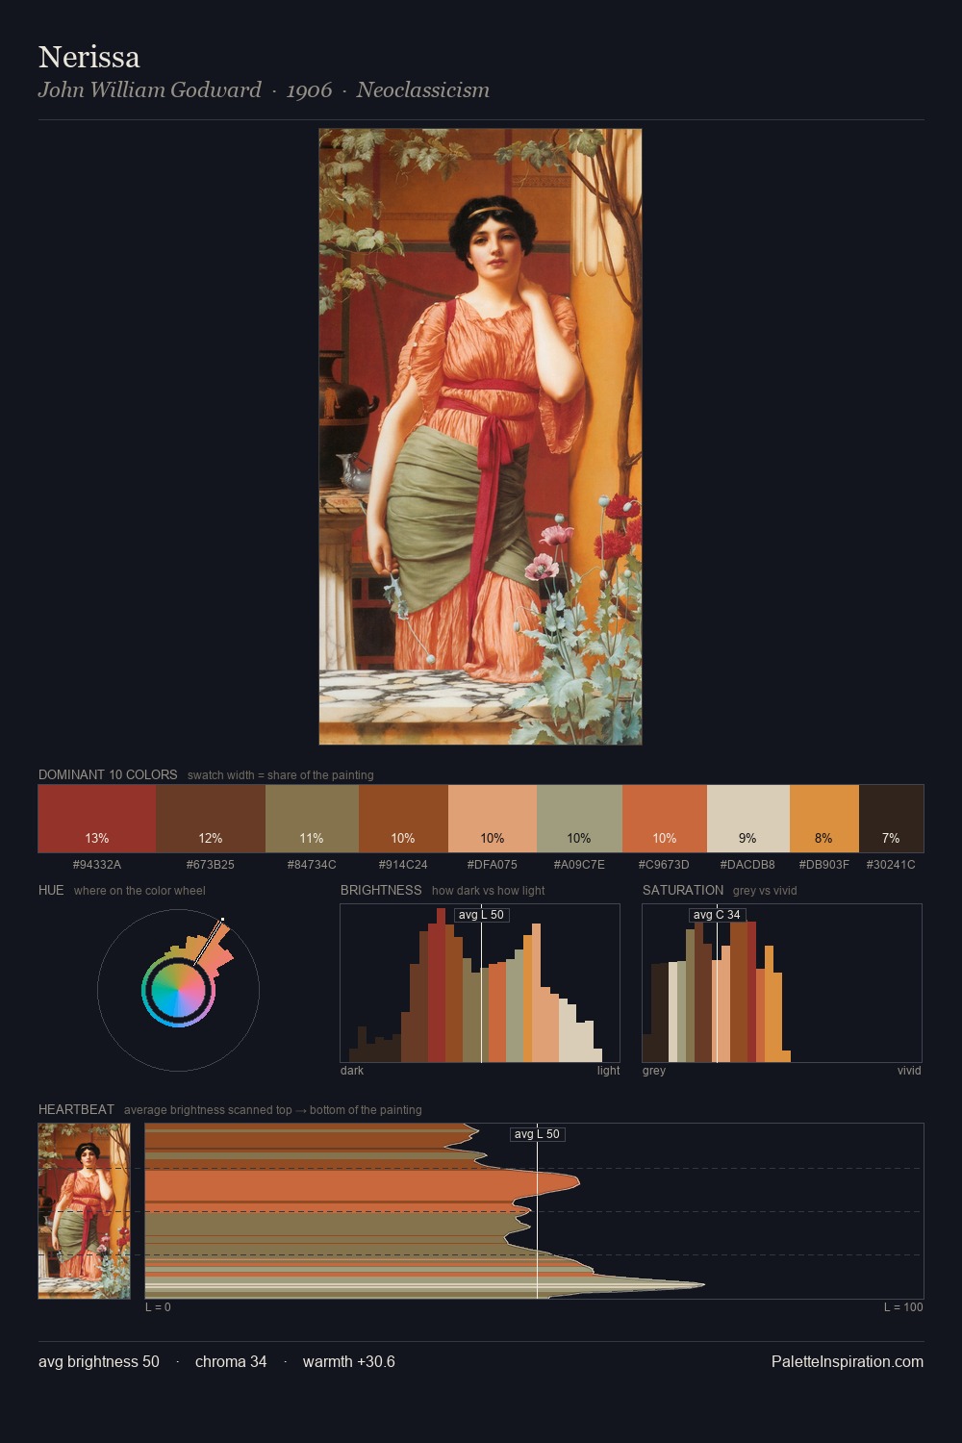Click the saturation histogram chart
The width and height of the screenshot is (962, 1443).
(x=782, y=983)
